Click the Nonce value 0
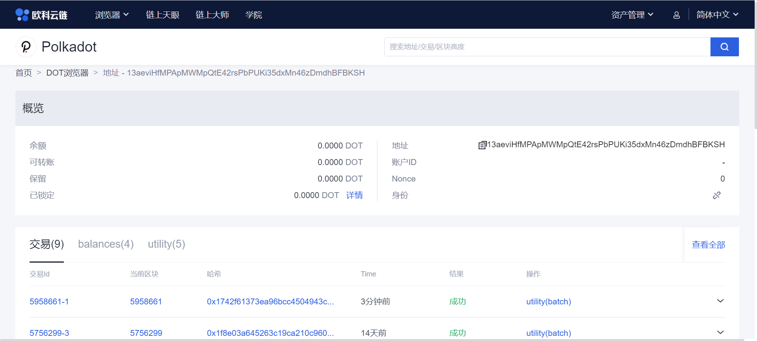 (722, 179)
